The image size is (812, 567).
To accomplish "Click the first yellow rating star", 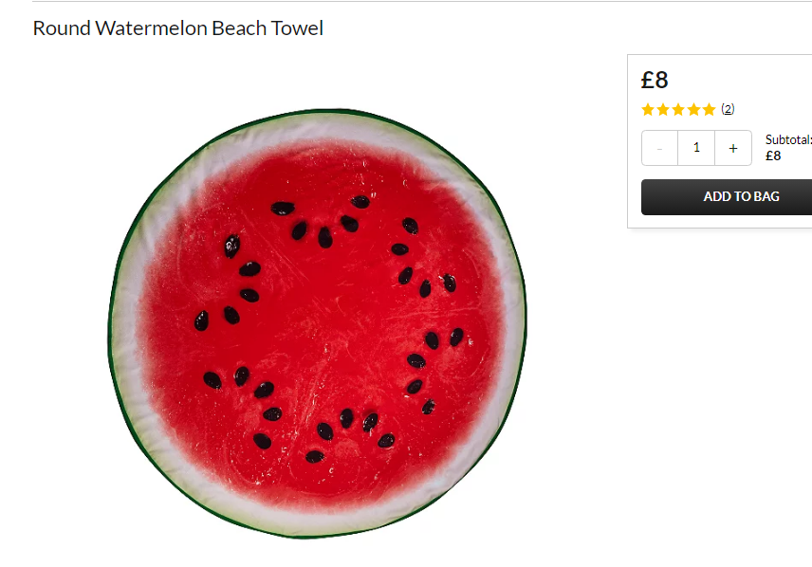I will (648, 109).
